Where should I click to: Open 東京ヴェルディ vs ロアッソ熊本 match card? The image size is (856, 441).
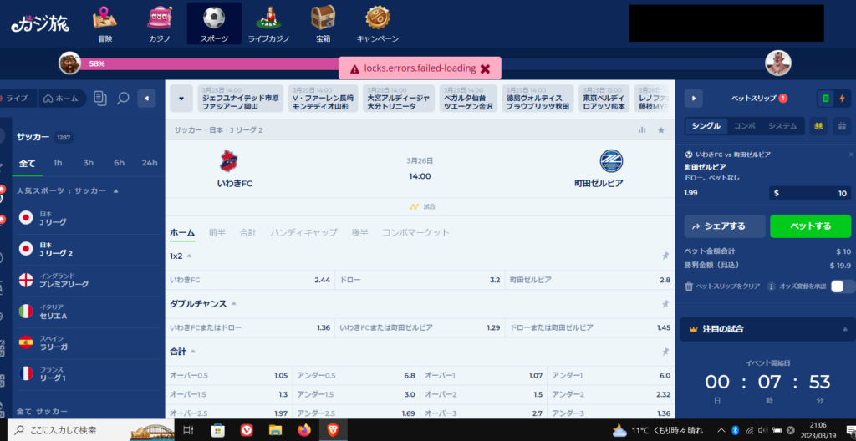click(604, 99)
